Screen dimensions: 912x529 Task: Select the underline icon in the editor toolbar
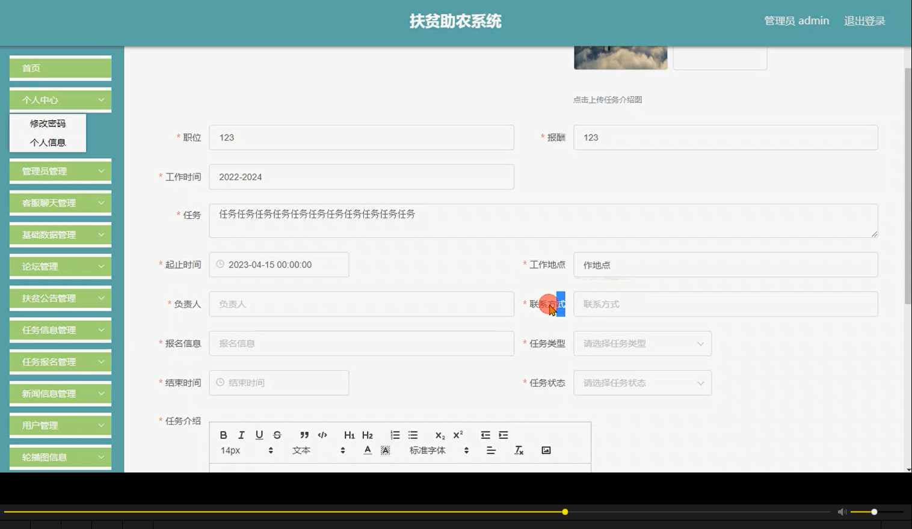(259, 435)
